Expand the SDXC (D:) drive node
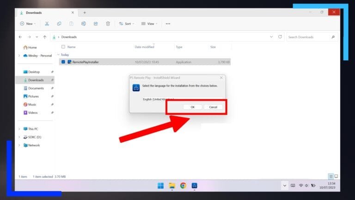The image size is (355, 200). (x=19, y=137)
